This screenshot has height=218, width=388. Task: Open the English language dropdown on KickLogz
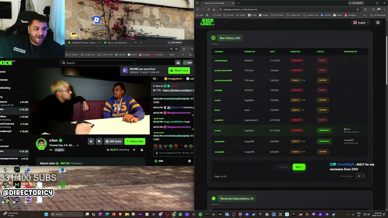[361, 22]
